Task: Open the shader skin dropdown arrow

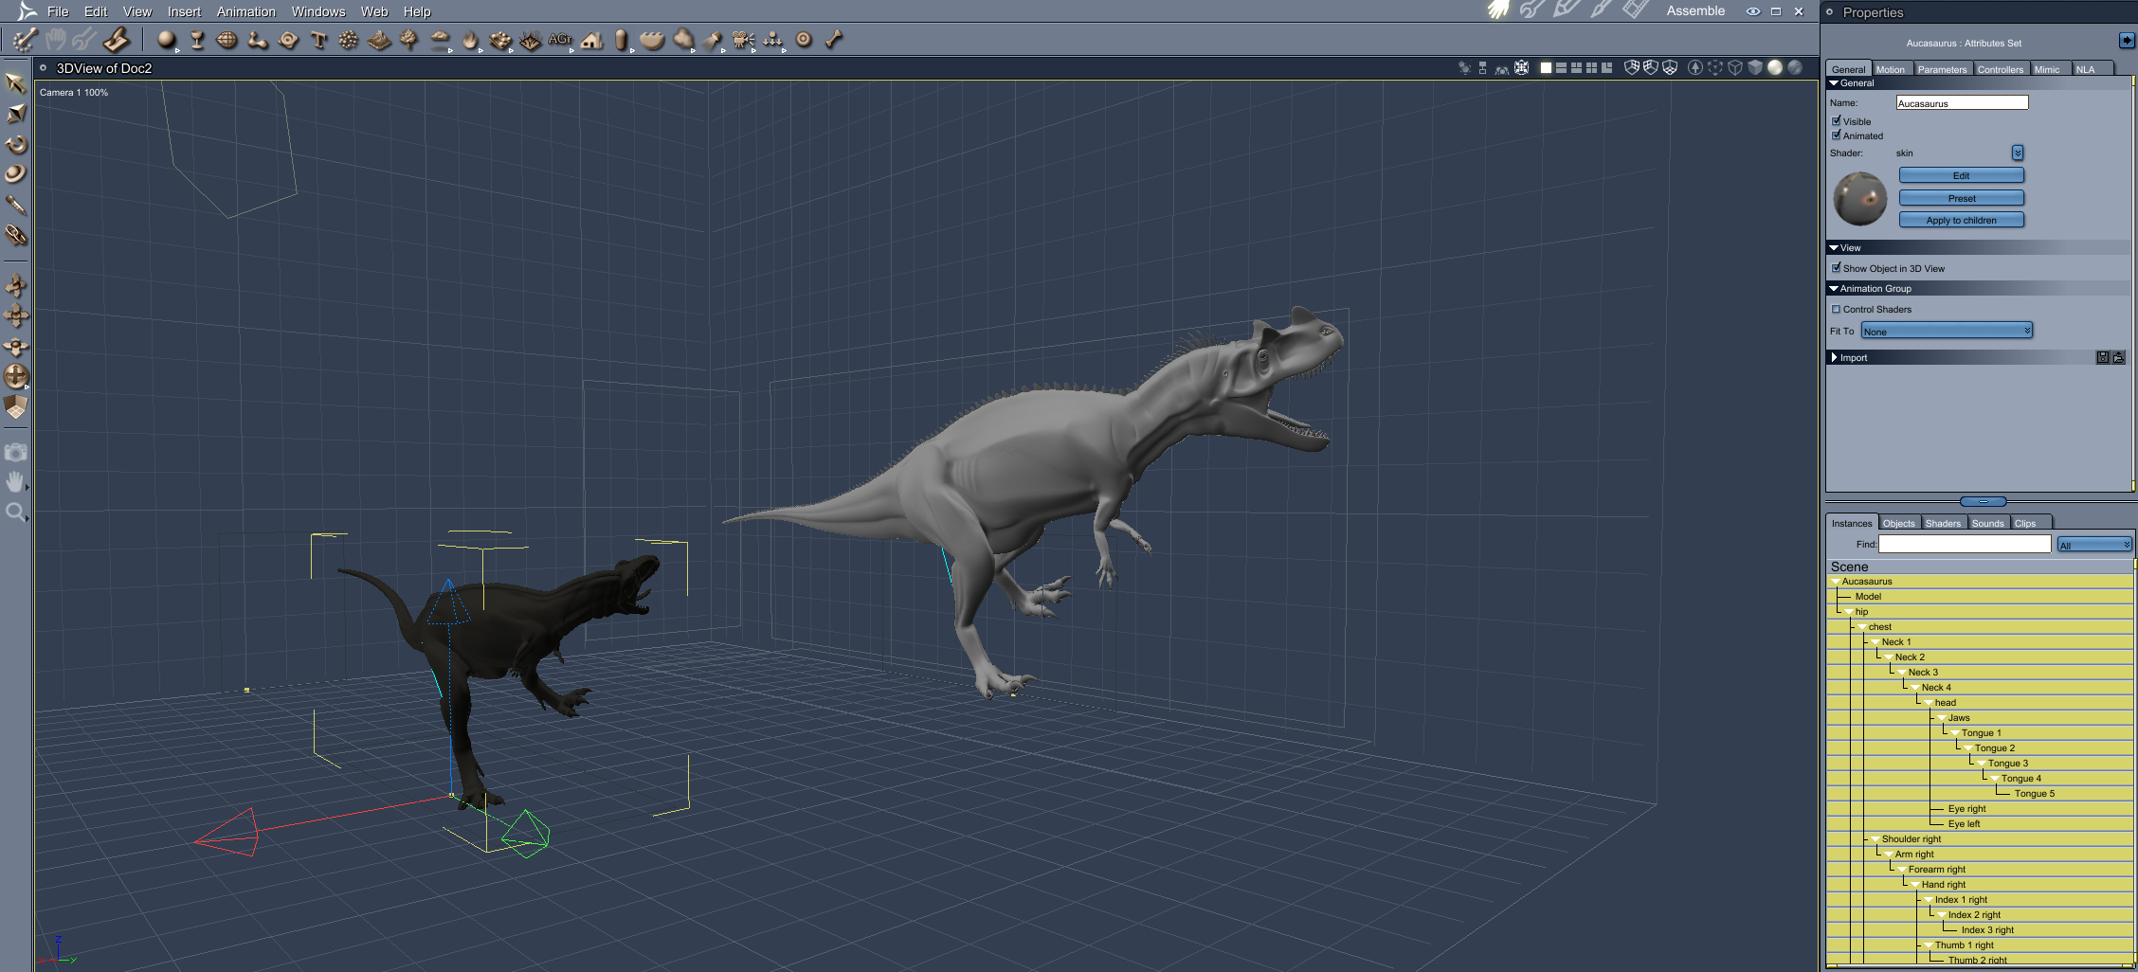Action: coord(2017,153)
